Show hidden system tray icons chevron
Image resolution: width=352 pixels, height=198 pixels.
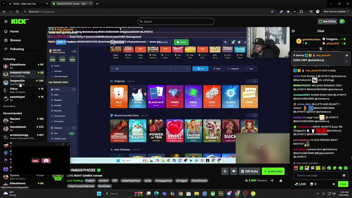(x=318, y=194)
